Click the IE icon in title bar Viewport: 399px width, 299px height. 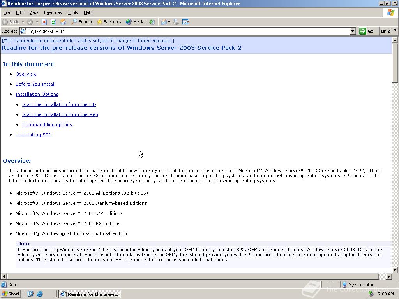(x=4, y=4)
